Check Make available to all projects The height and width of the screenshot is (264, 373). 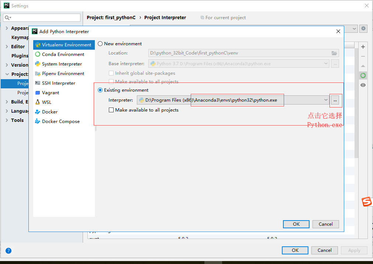pos(111,110)
